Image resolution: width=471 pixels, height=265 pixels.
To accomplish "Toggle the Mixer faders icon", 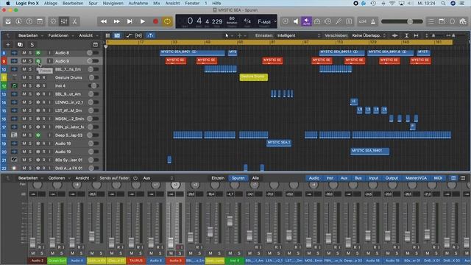I will pos(64,21).
